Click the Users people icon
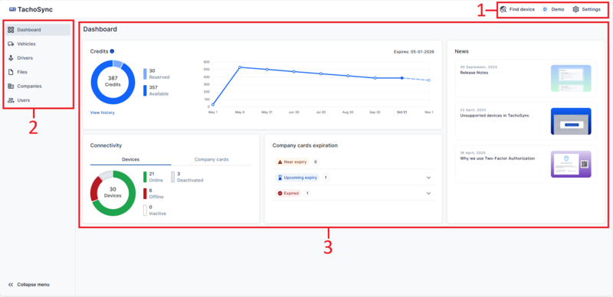 (11, 100)
